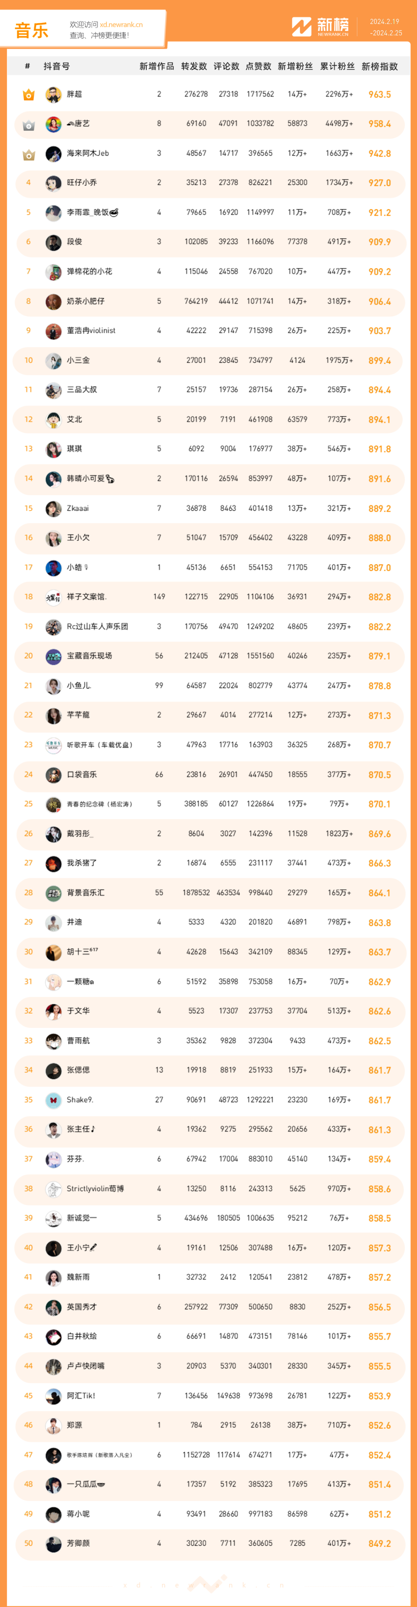417x1607 pixels.
Task: Open account name Strictlyviolin荀博
Action: click(x=95, y=1188)
